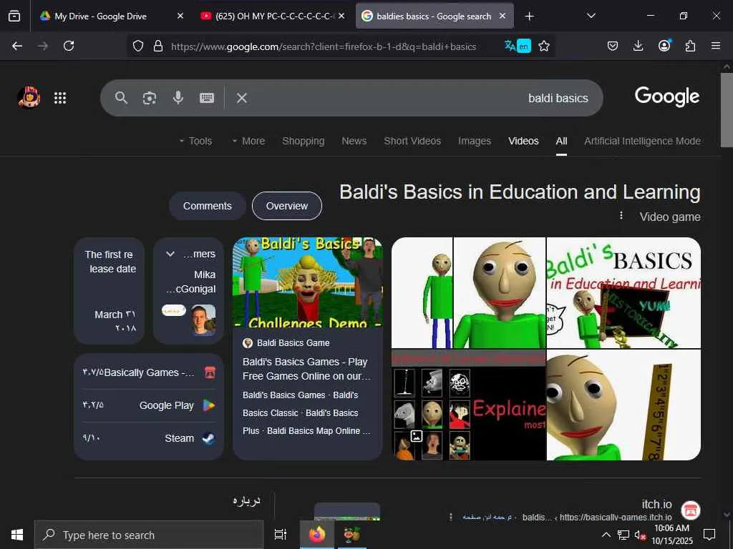
Task: Open Firefox account icon
Action: tap(664, 46)
